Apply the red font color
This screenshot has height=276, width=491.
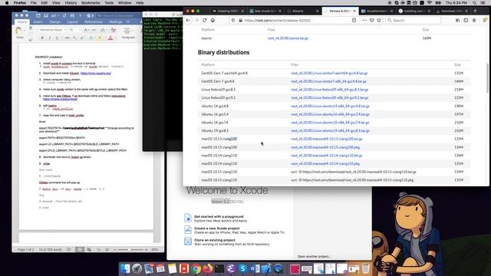(110, 38)
